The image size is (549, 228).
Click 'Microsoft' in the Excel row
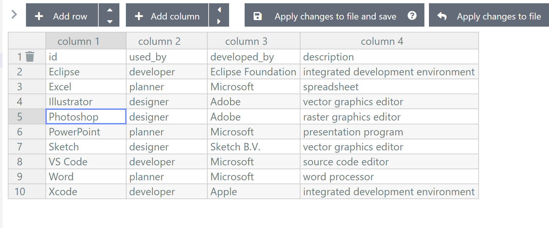(x=254, y=87)
